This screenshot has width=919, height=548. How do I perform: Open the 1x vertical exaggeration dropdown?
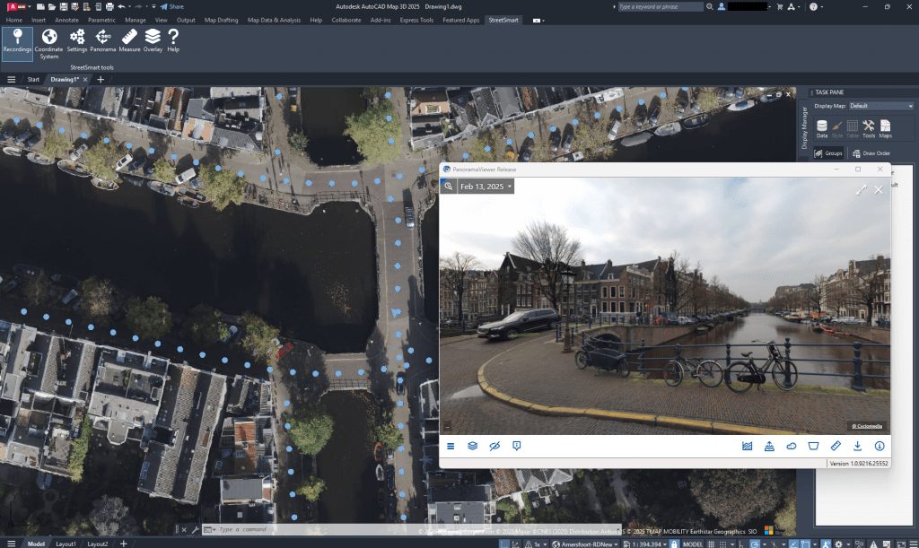tap(536, 544)
